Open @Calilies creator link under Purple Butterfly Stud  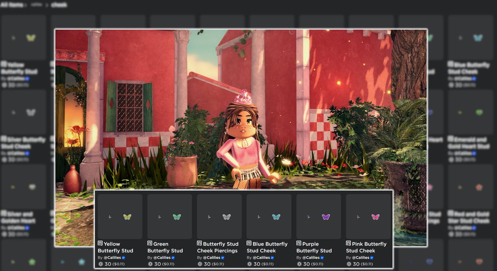coord(311,258)
